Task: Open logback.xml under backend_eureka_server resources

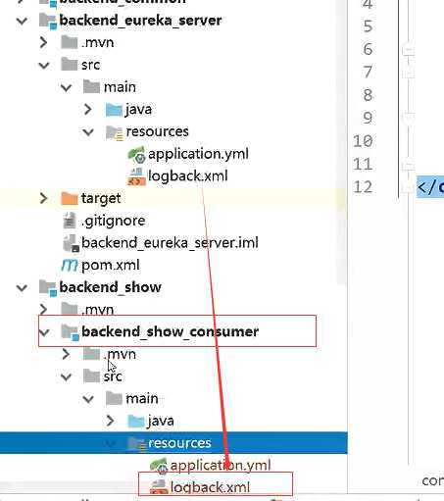Action: [188, 176]
